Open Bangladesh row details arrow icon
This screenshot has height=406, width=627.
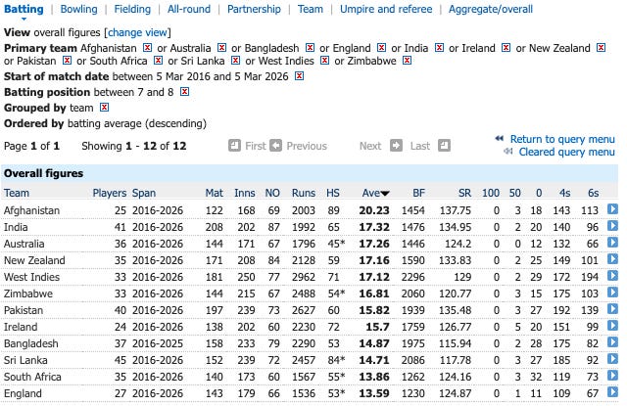click(x=612, y=342)
